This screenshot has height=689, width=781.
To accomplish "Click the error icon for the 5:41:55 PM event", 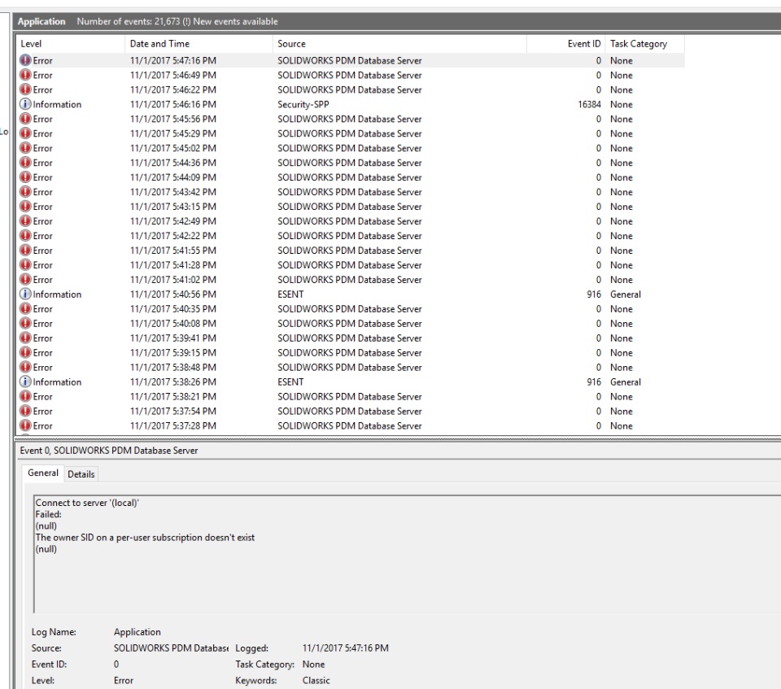I will [25, 251].
